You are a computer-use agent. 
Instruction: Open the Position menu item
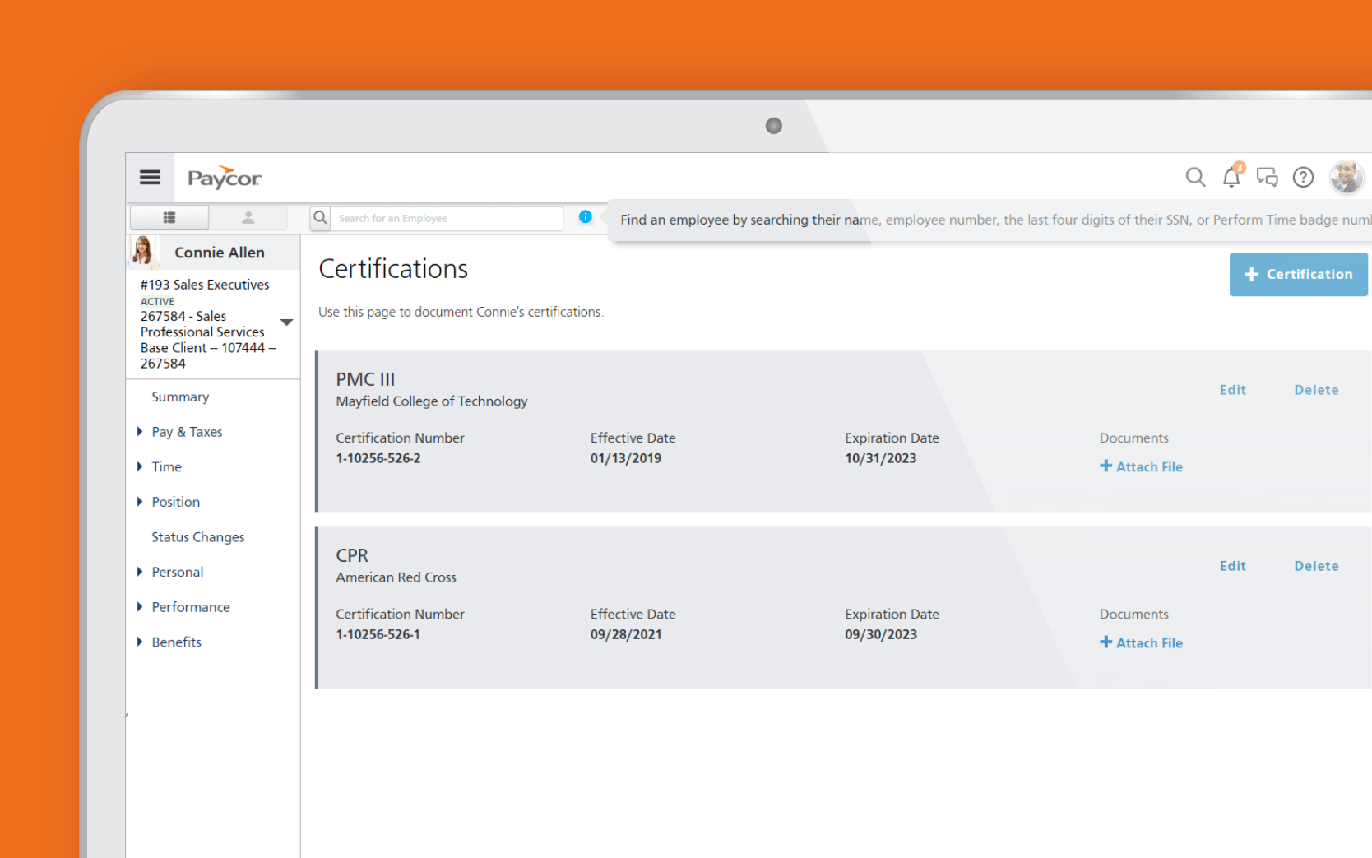point(175,502)
